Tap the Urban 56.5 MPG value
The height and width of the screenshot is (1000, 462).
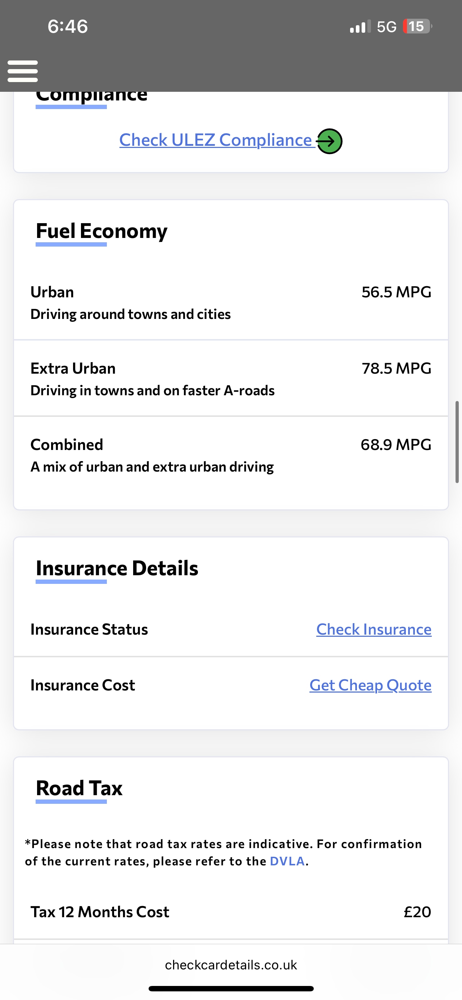coord(396,292)
